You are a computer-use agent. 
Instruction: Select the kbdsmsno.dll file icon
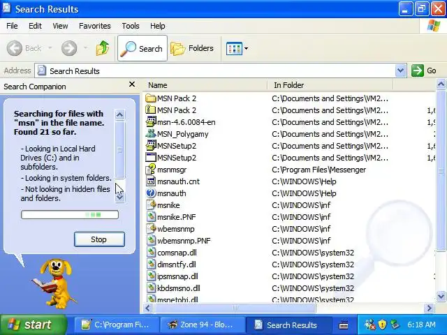pyautogui.click(x=151, y=288)
